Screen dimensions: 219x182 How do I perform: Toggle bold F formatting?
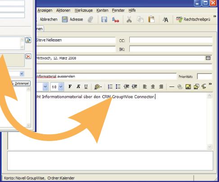[70, 86]
